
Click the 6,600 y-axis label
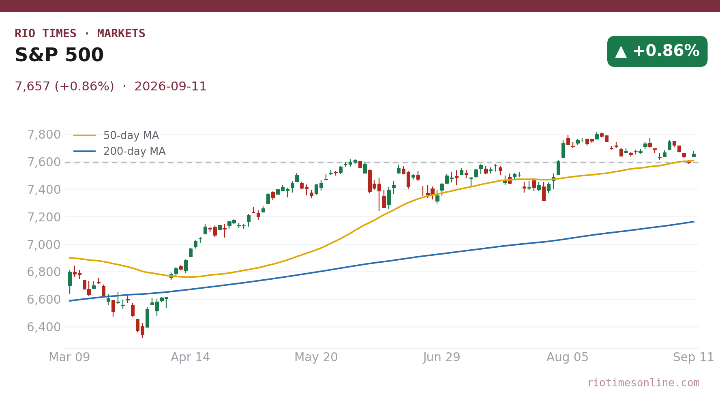[44, 300]
